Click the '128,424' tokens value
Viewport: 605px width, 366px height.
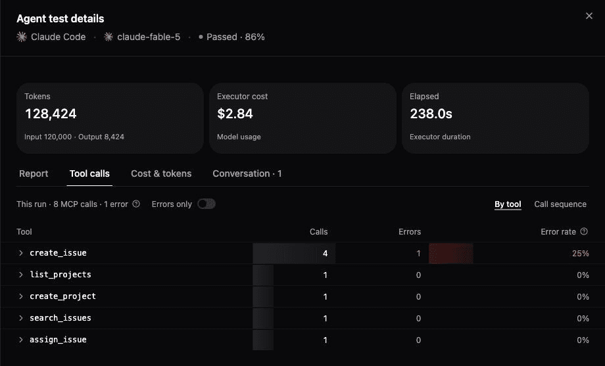[51, 114]
